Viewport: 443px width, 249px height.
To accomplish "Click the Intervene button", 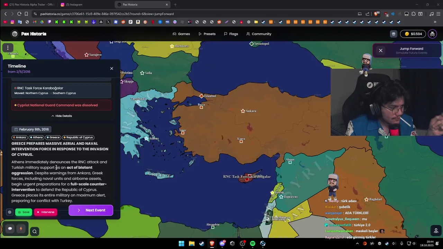I will 45,212.
